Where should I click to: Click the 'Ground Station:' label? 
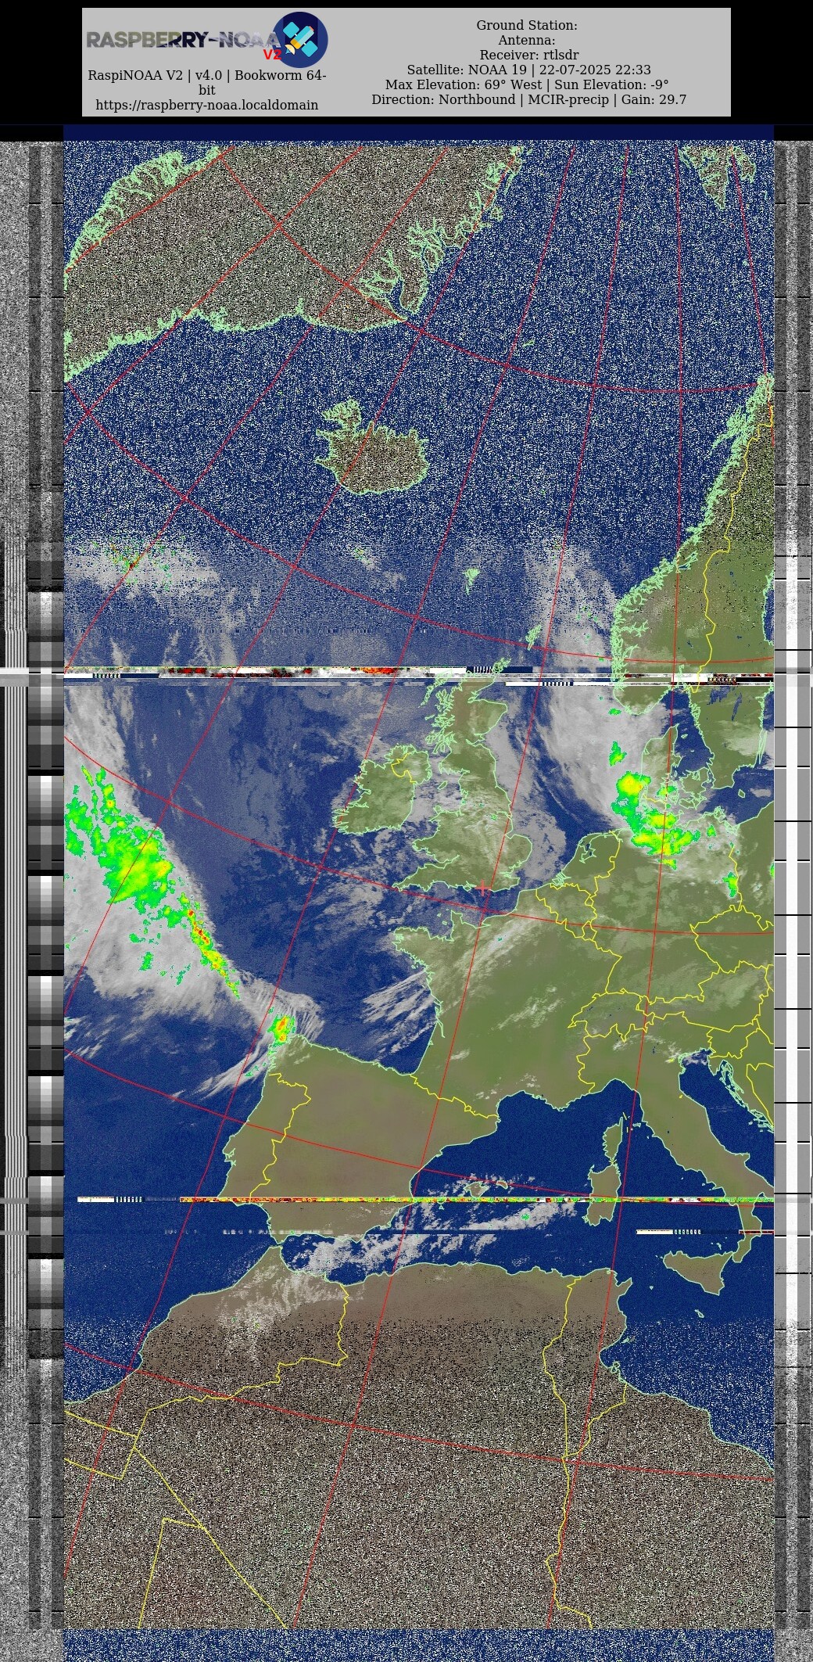click(x=527, y=26)
